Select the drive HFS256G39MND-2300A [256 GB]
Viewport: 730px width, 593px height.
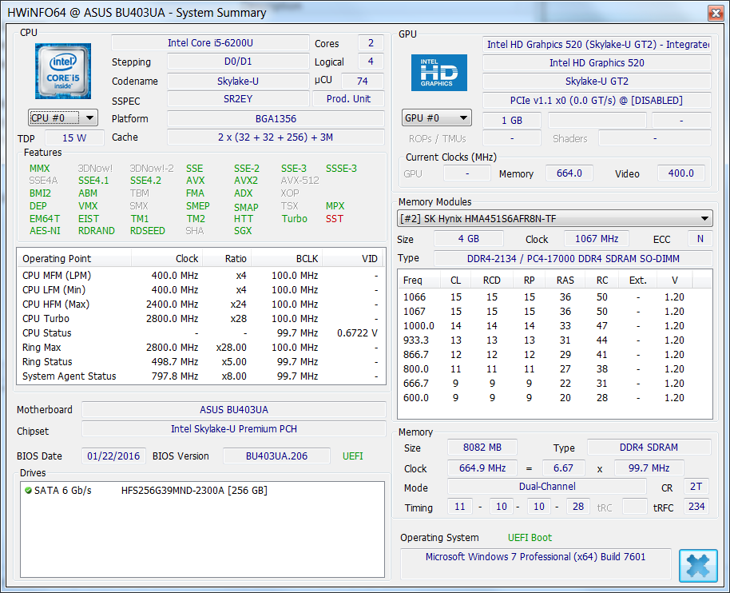[194, 491]
